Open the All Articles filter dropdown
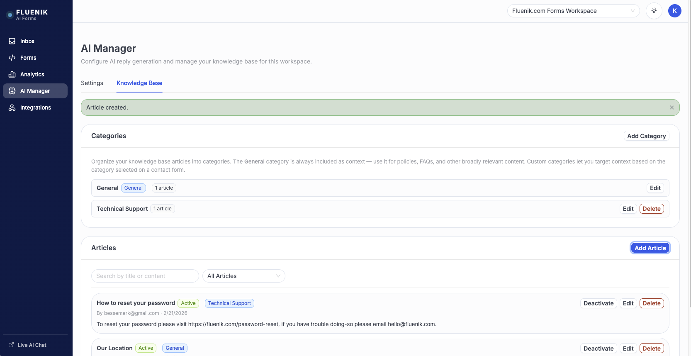Viewport: 691px width, 356px height. coord(243,276)
